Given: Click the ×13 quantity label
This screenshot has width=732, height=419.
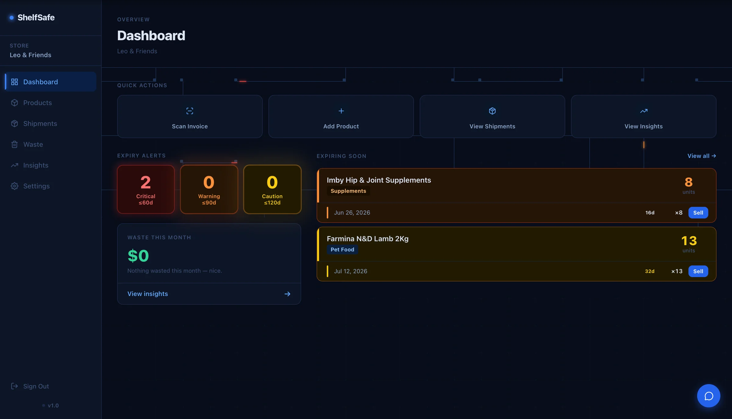Looking at the screenshot, I should [x=677, y=271].
